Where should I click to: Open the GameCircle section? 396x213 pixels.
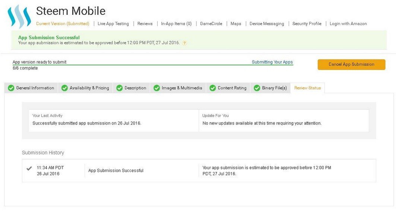coord(211,24)
